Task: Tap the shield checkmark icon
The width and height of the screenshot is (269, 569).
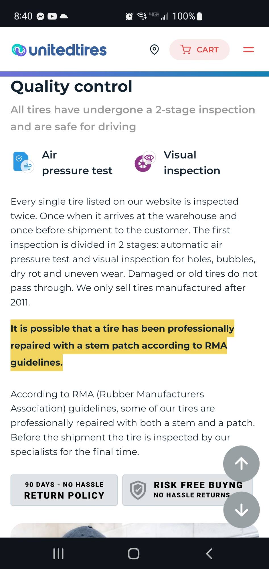Action: tap(138, 490)
